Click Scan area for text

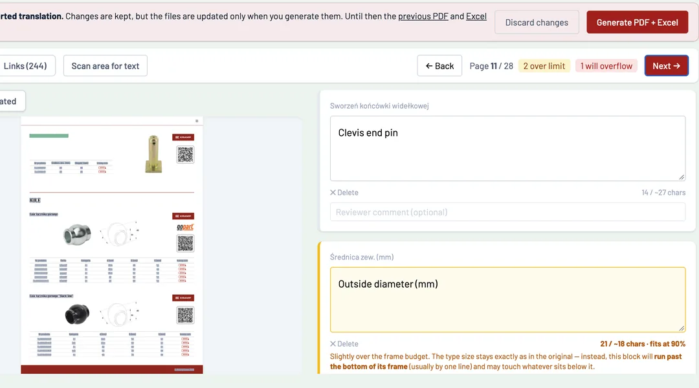tap(105, 66)
